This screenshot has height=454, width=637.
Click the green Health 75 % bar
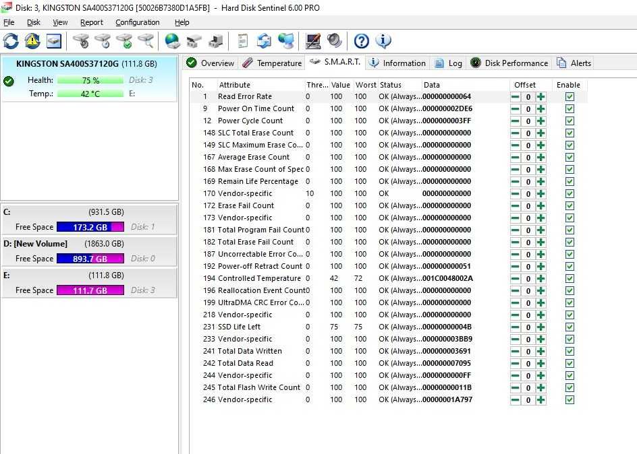(90, 80)
